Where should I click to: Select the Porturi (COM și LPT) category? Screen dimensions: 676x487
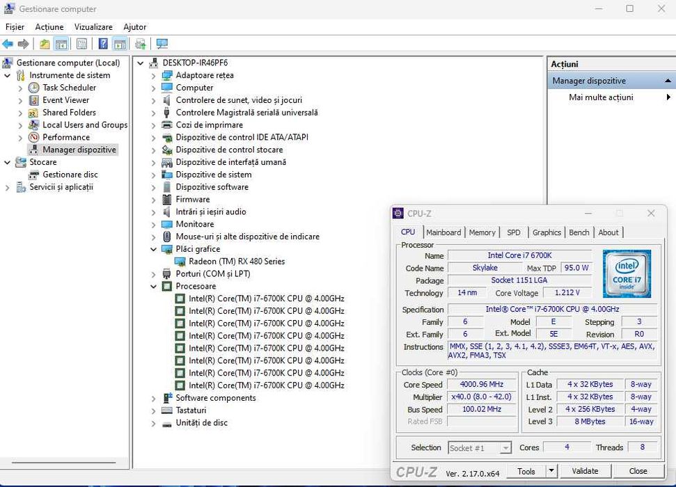pyautogui.click(x=213, y=274)
